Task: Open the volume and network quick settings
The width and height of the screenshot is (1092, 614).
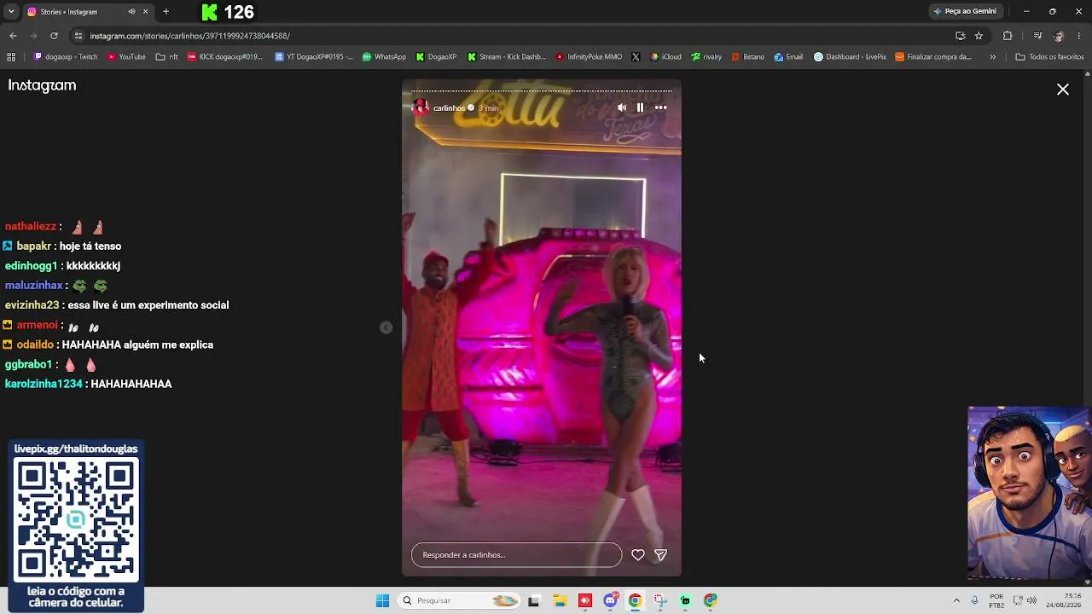Action: point(1025,600)
